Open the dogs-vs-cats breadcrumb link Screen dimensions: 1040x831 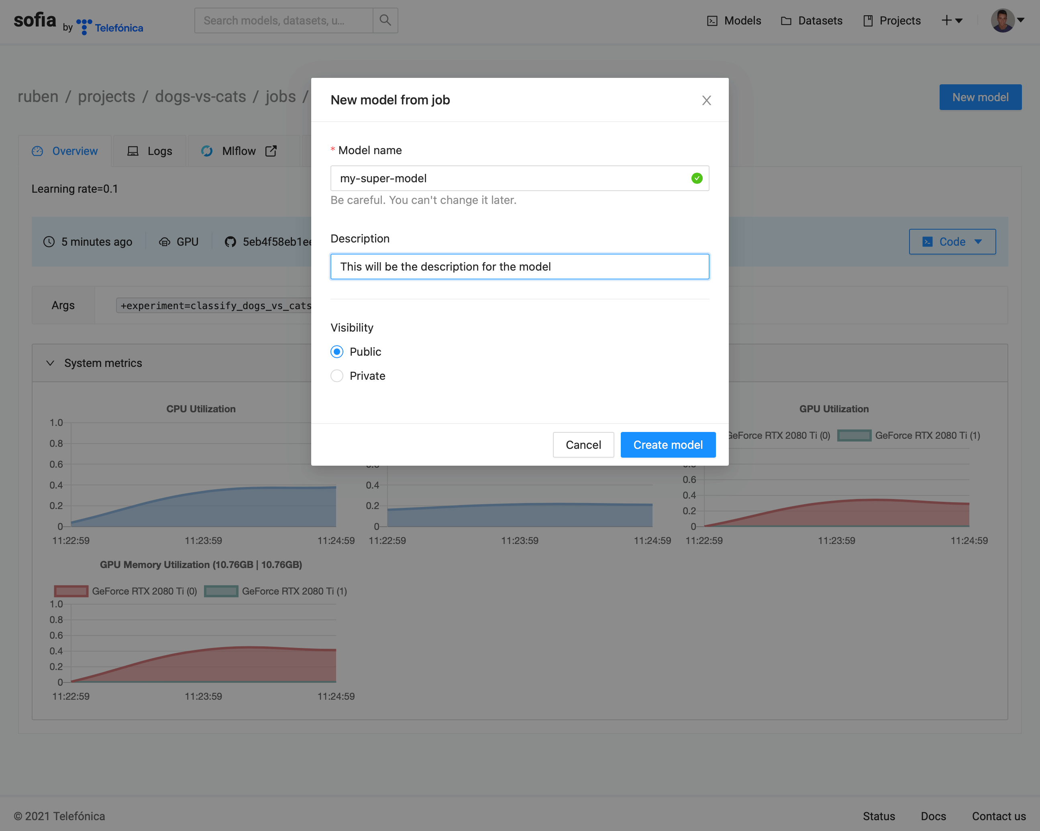[200, 96]
